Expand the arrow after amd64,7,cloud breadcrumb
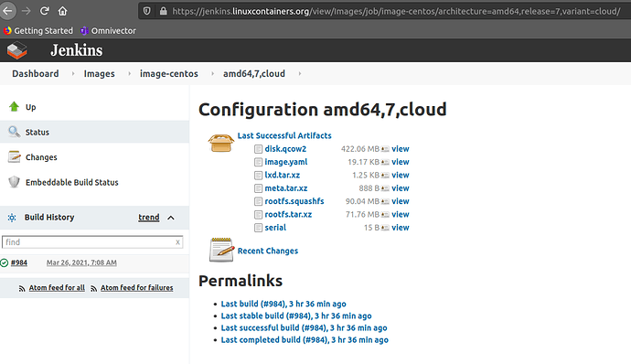 (300, 74)
